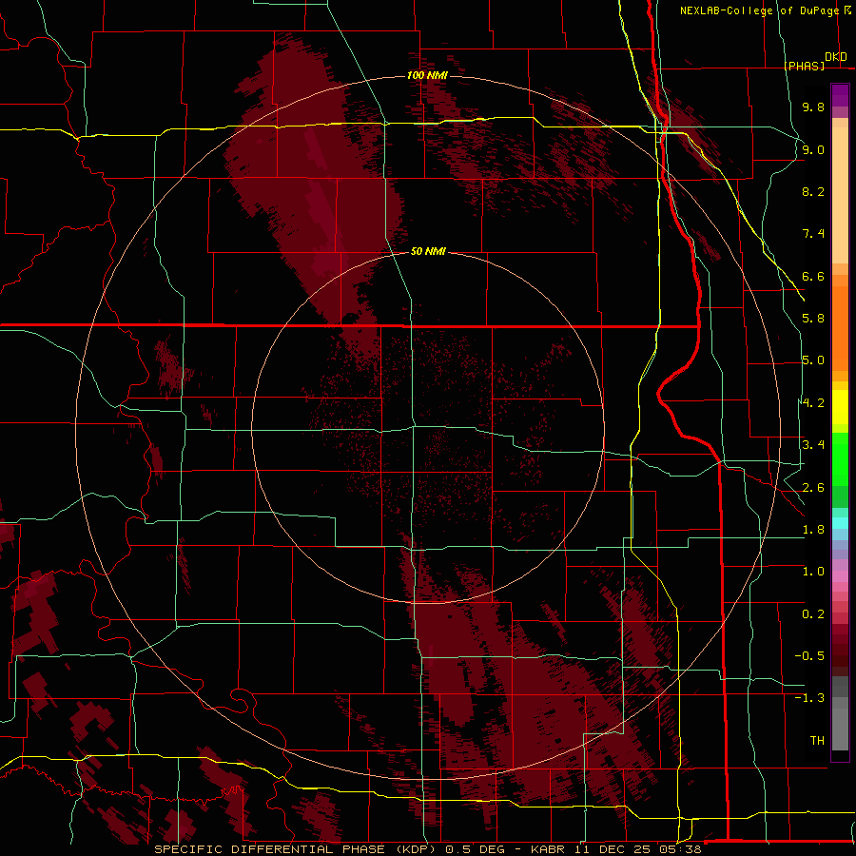Screen dimensions: 856x856
Task: Click the -0.5 scale value
Action: 809,656
